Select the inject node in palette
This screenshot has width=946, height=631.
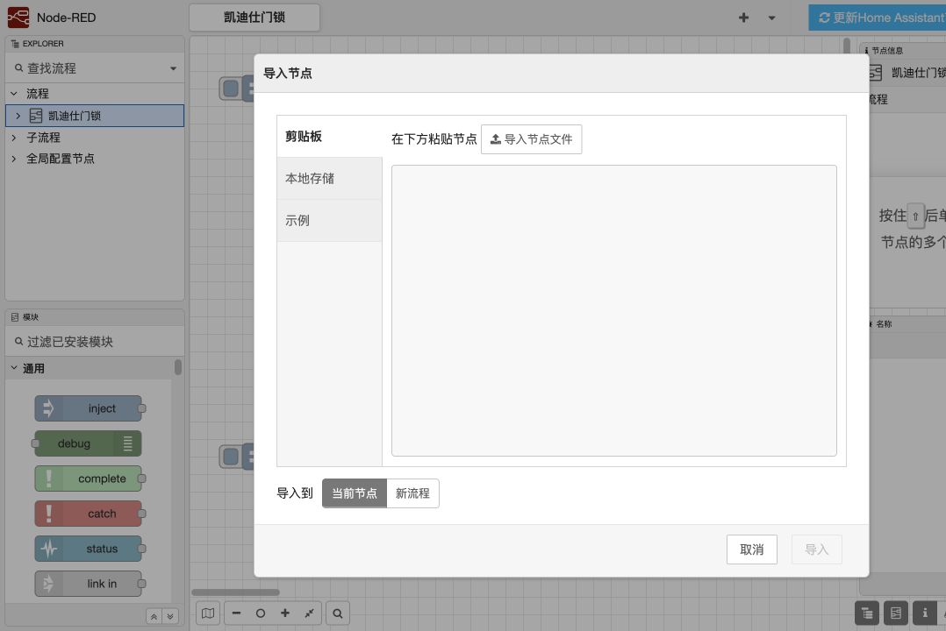point(89,408)
